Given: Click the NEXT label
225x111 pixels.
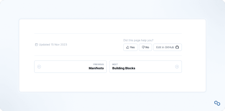Looking at the screenshot, I should [115, 64].
